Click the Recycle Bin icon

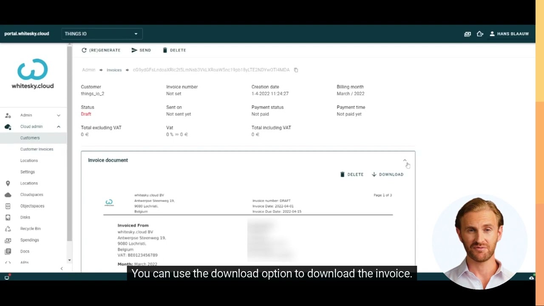[8, 229]
